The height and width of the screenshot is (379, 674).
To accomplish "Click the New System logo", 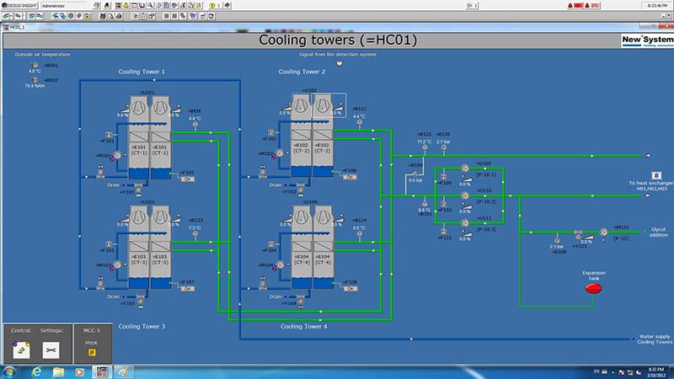I will [x=647, y=40].
